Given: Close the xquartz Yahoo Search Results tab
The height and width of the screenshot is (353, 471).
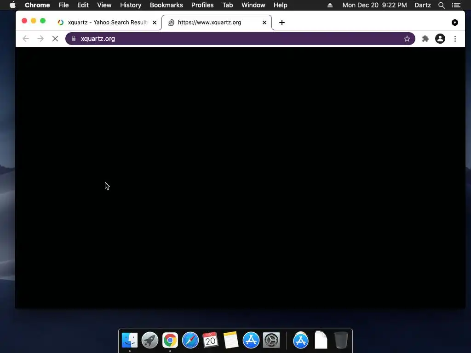Looking at the screenshot, I should pos(155,23).
